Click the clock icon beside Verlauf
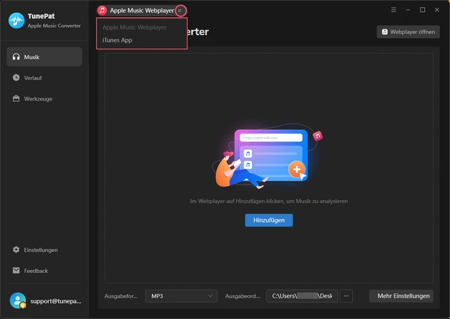 click(16, 78)
